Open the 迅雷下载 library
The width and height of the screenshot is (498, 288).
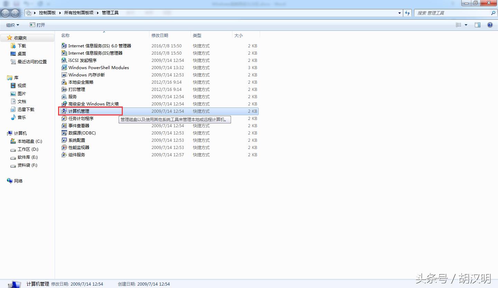[x=26, y=109]
